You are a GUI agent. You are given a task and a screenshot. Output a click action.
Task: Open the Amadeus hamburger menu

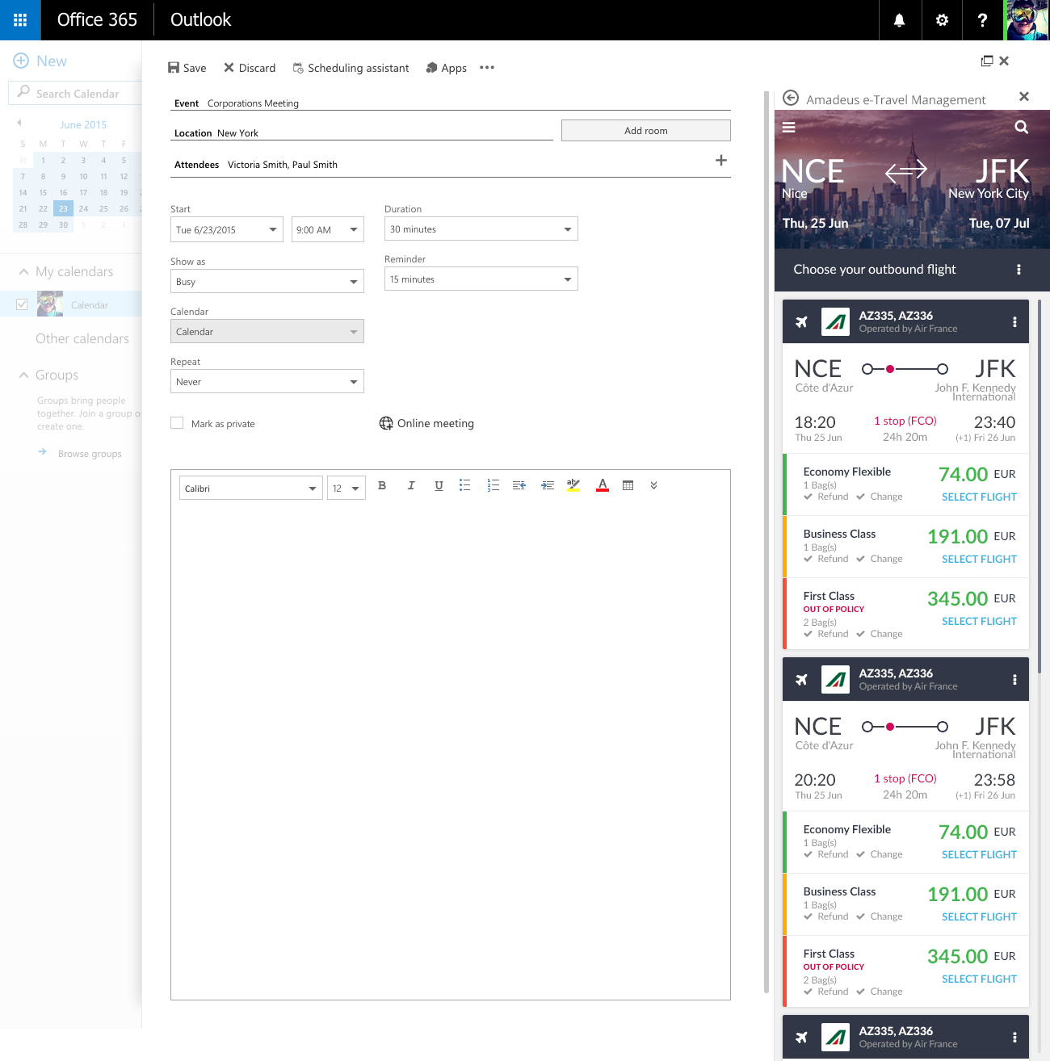coord(789,127)
